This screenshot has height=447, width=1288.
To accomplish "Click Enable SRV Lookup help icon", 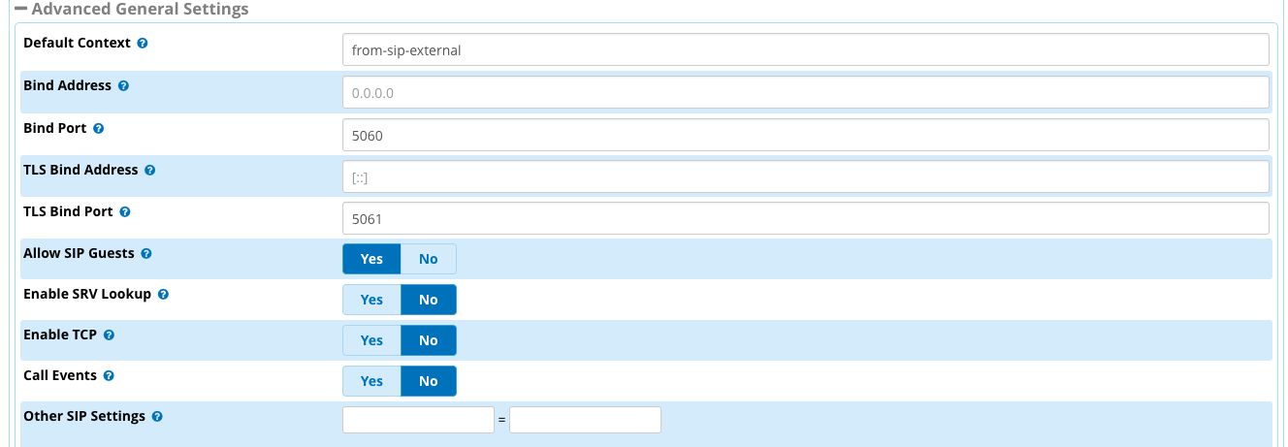I will point(163,294).
